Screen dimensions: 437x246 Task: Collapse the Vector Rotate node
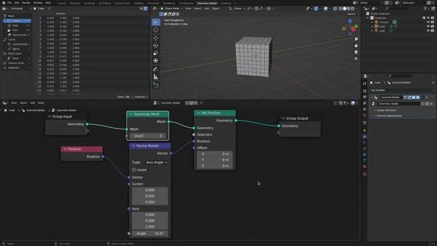click(134, 146)
